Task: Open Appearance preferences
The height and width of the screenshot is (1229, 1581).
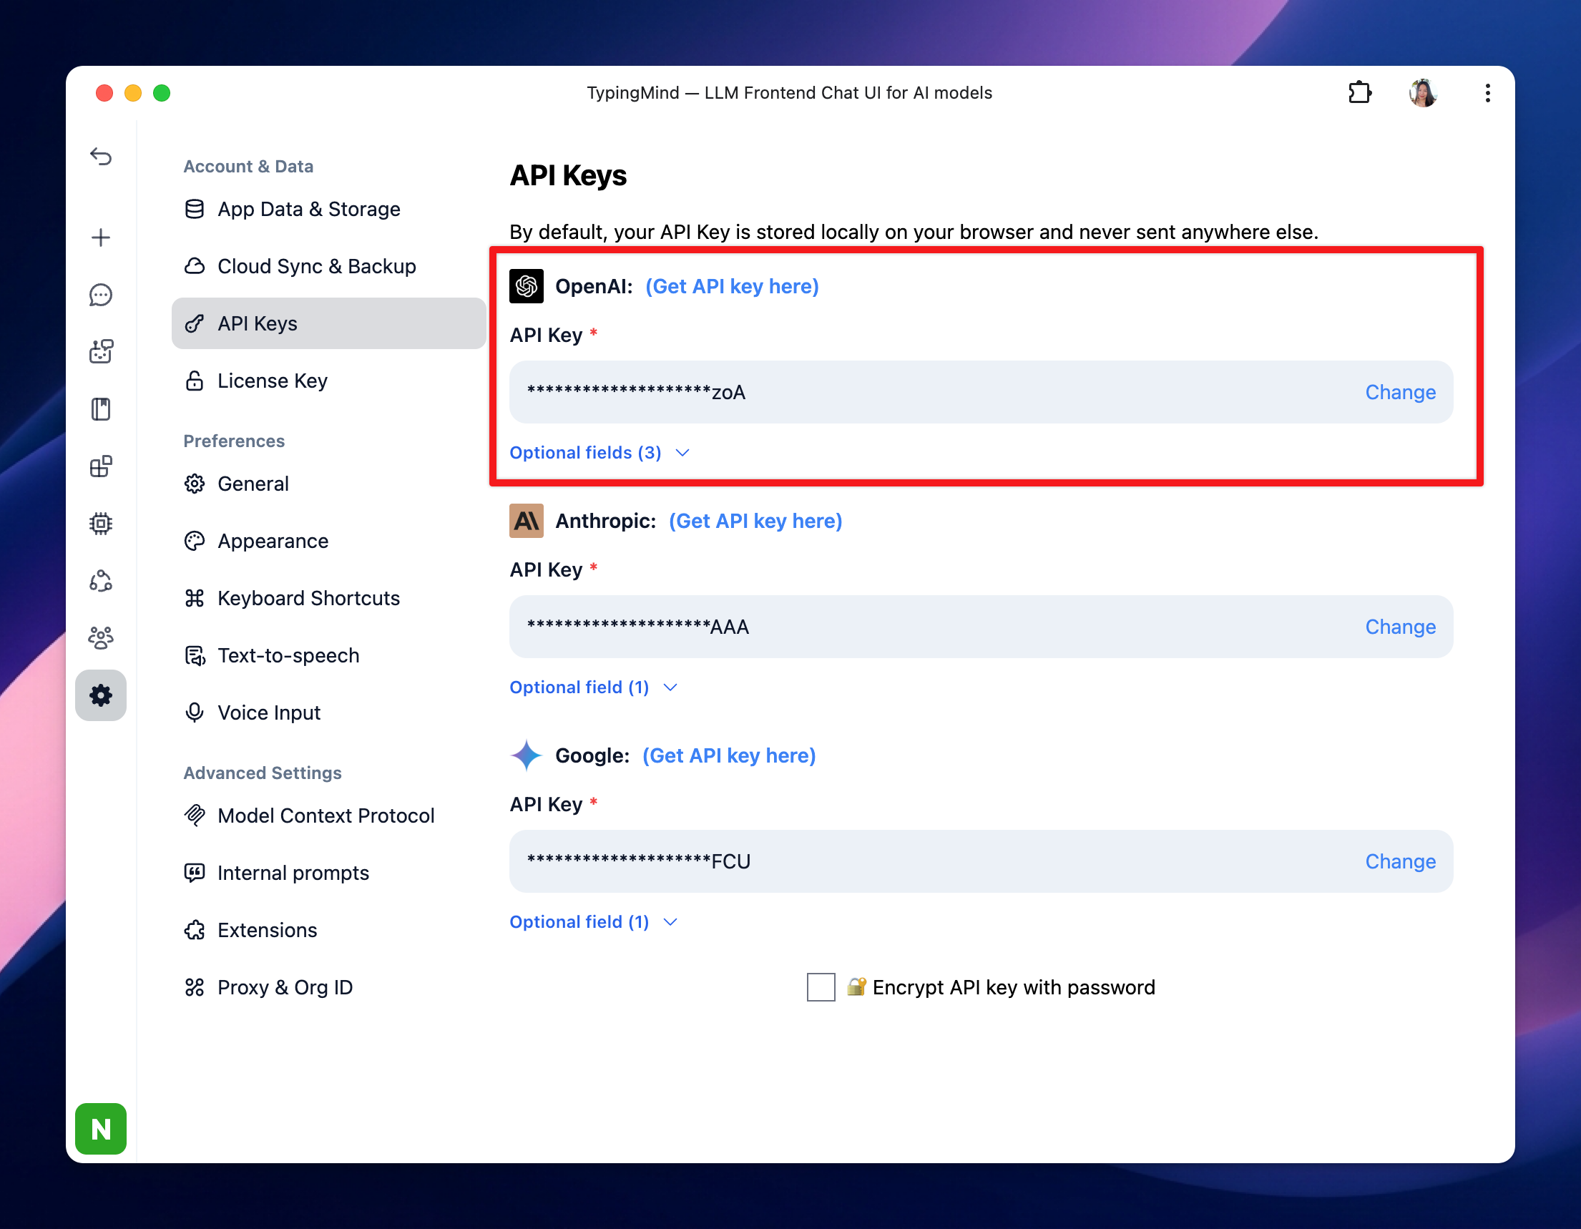Action: 328,541
